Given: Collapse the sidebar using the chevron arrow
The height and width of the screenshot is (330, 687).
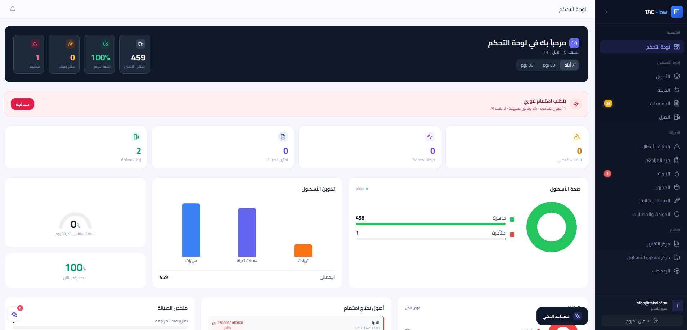Looking at the screenshot, I should pos(606,12).
